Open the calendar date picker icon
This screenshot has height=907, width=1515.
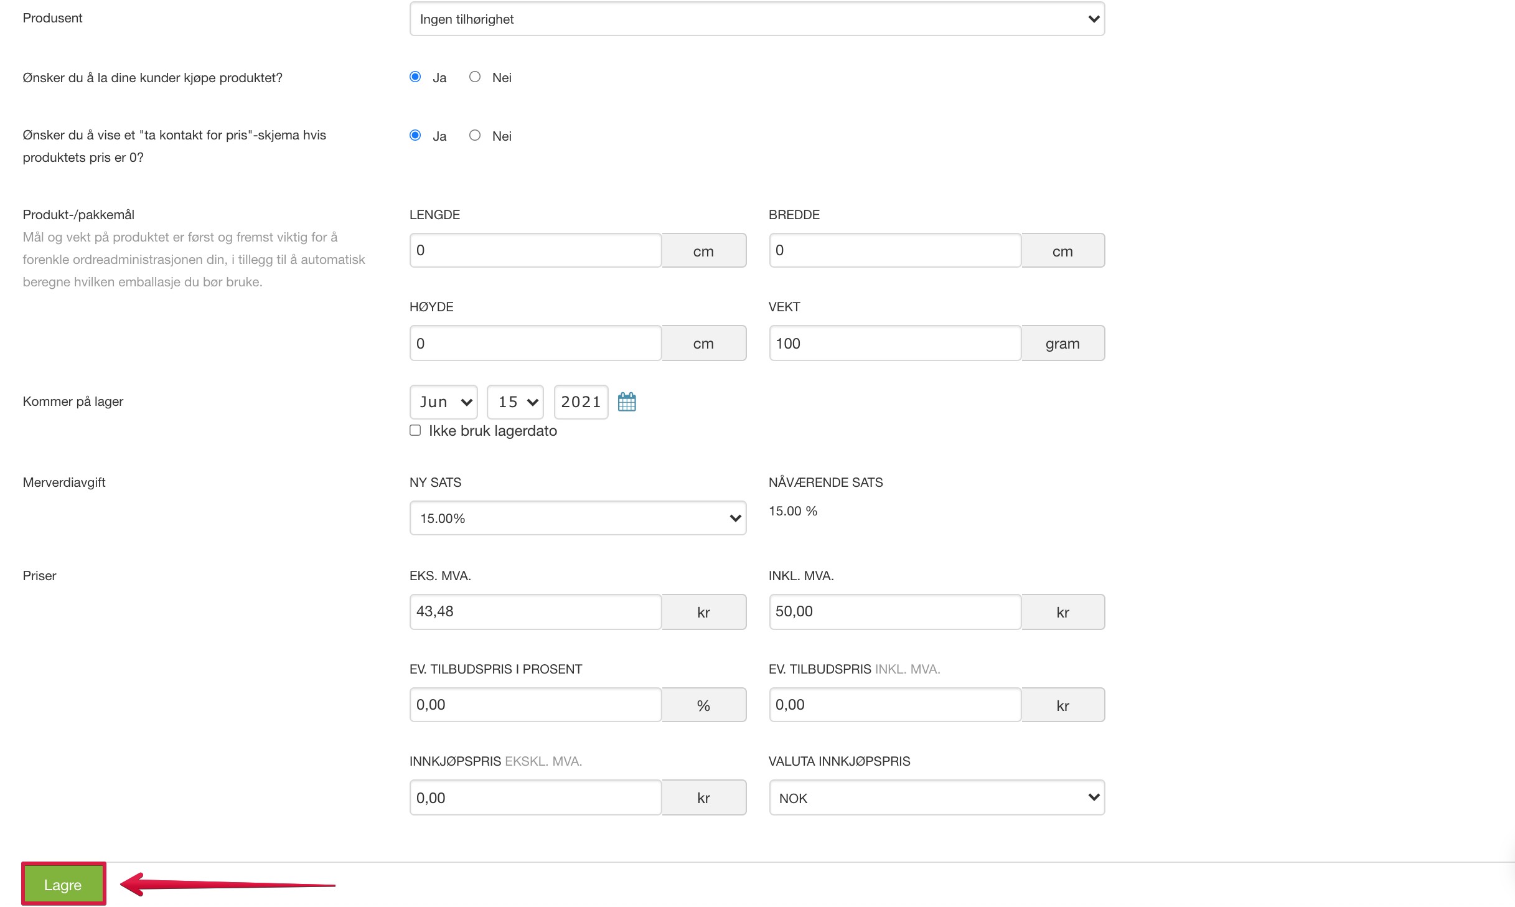click(627, 402)
